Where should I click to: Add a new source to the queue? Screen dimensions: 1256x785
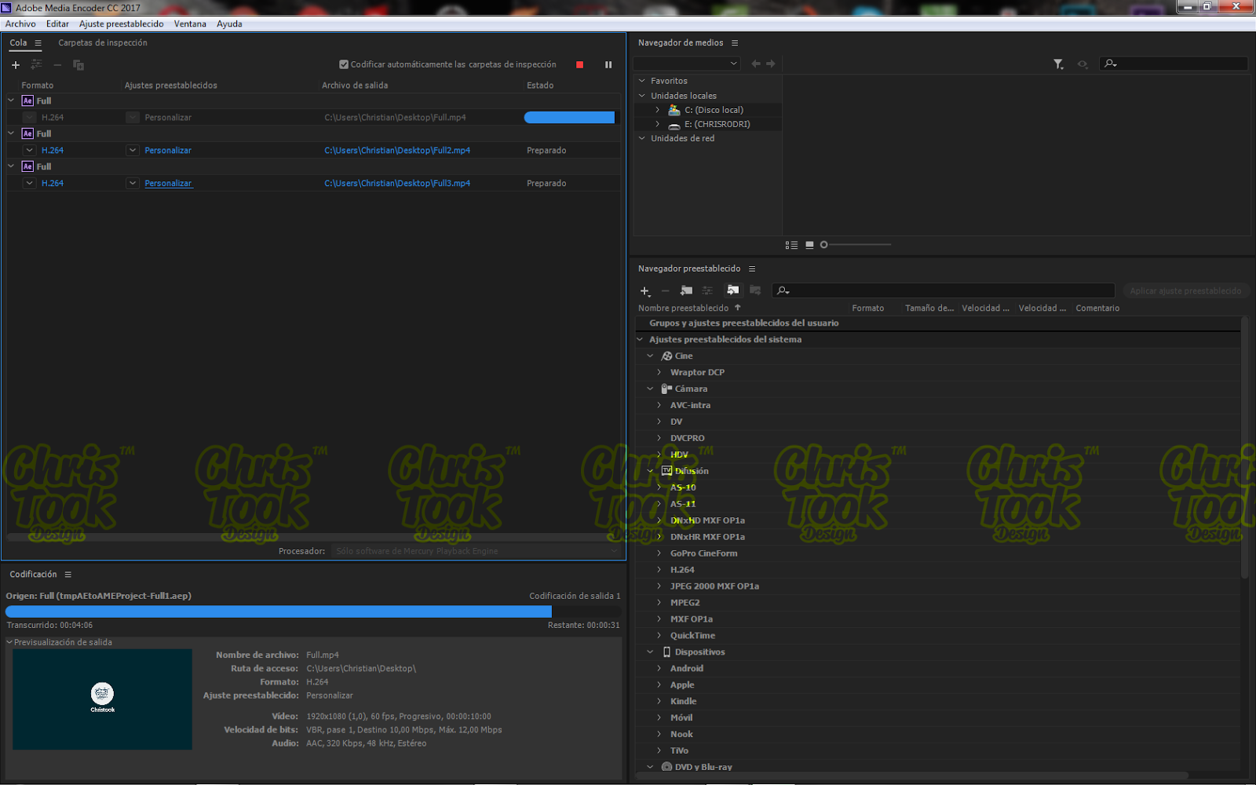click(x=16, y=65)
